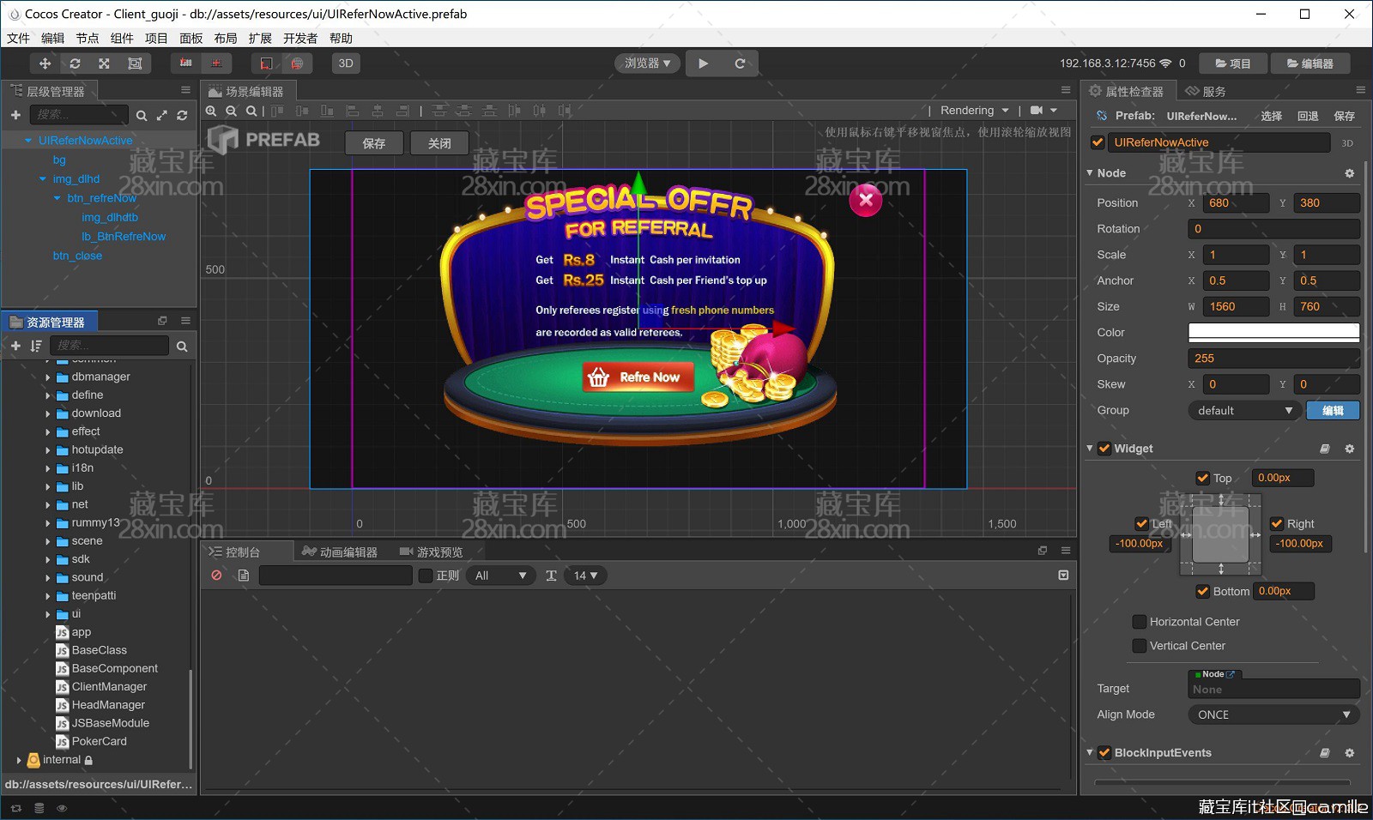Collapse the btn_refreNow node

57,198
